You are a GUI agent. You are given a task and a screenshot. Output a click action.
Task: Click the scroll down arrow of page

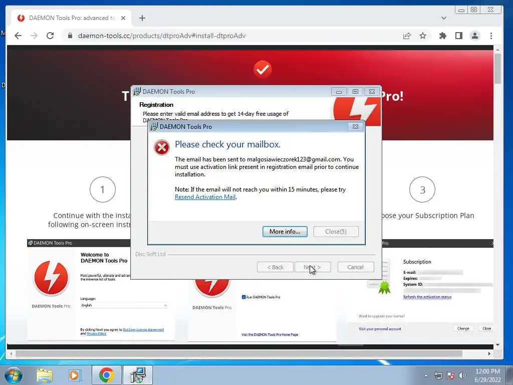[x=497, y=345]
